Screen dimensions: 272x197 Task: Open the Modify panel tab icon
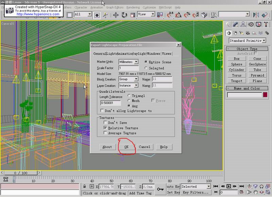click(x=236, y=24)
